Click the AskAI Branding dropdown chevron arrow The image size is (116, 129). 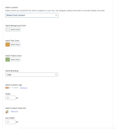(x=56, y=75)
